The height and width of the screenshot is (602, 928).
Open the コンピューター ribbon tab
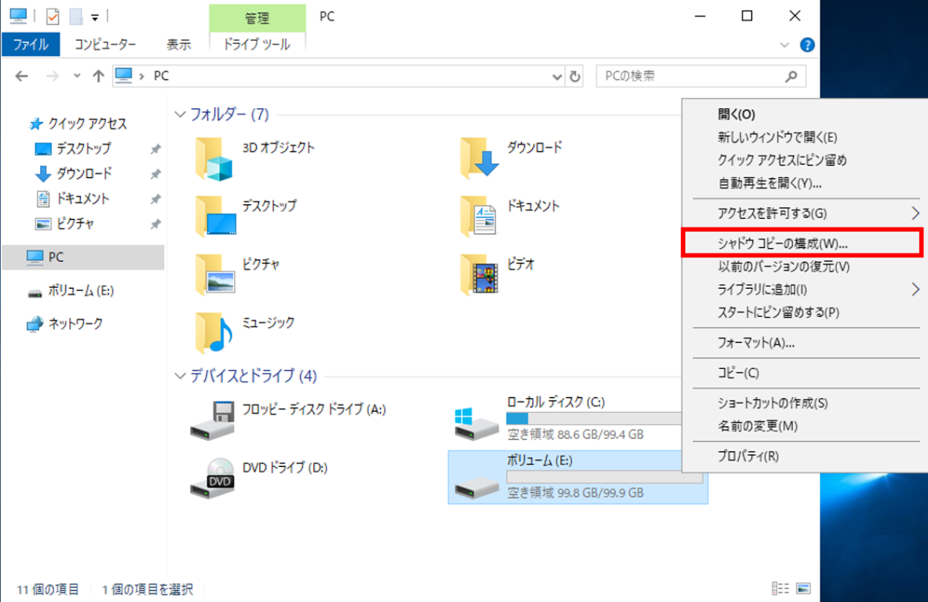click(x=104, y=45)
